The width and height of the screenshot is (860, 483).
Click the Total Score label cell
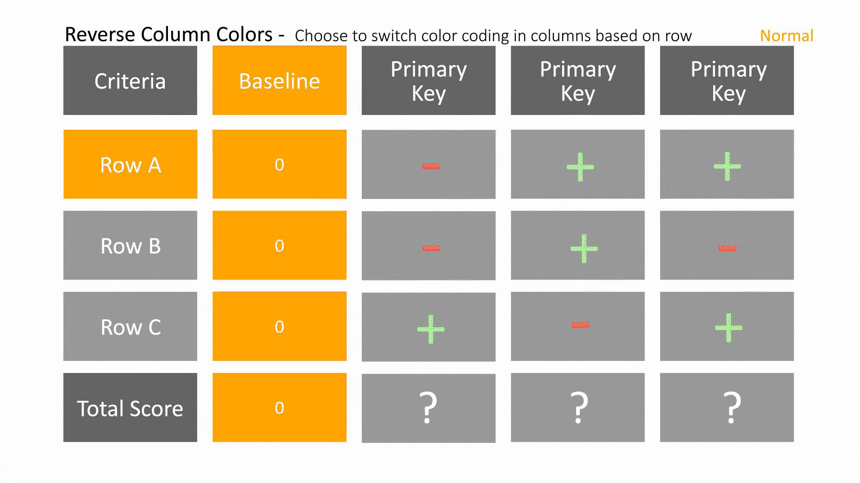click(130, 407)
